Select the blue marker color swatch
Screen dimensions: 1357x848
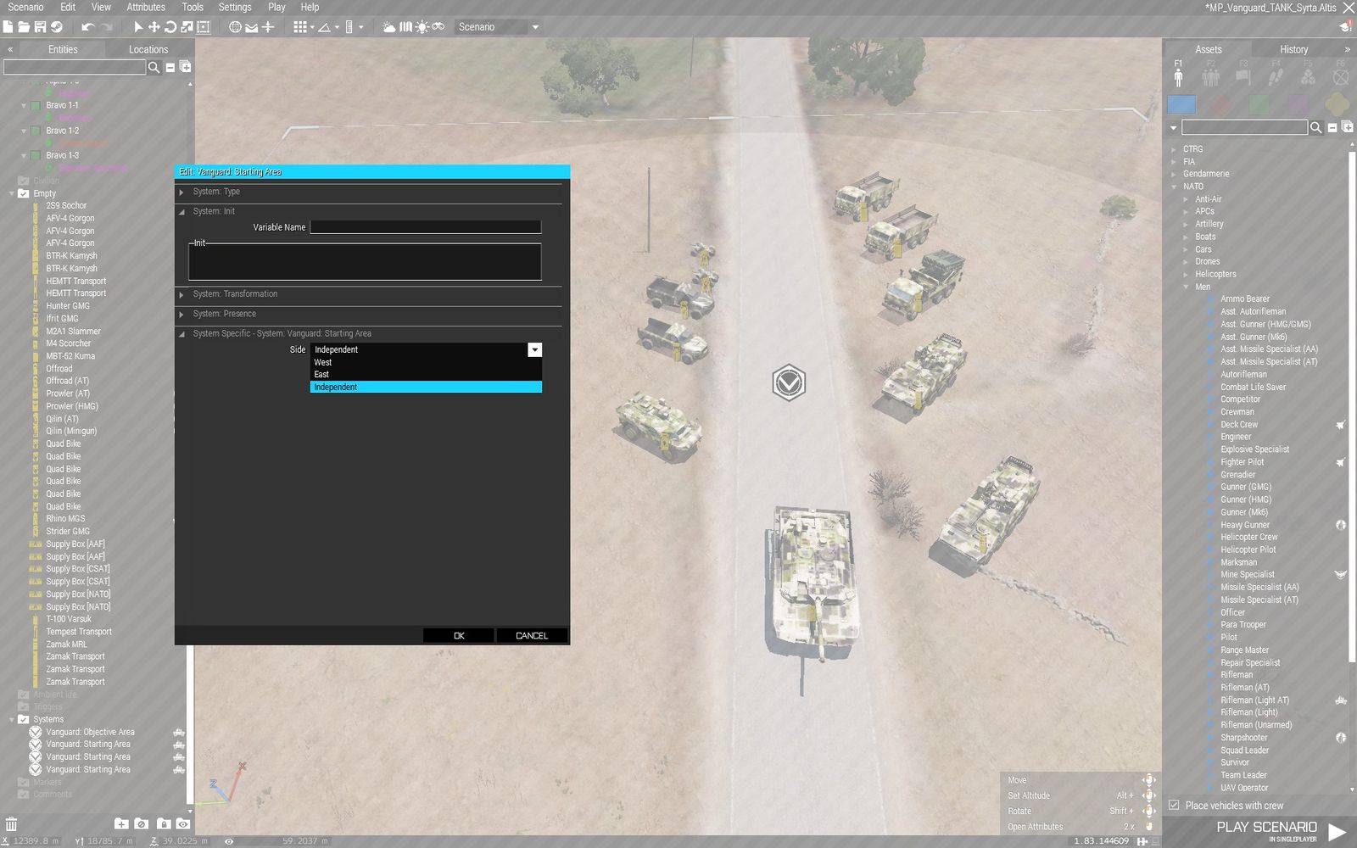tap(1181, 104)
